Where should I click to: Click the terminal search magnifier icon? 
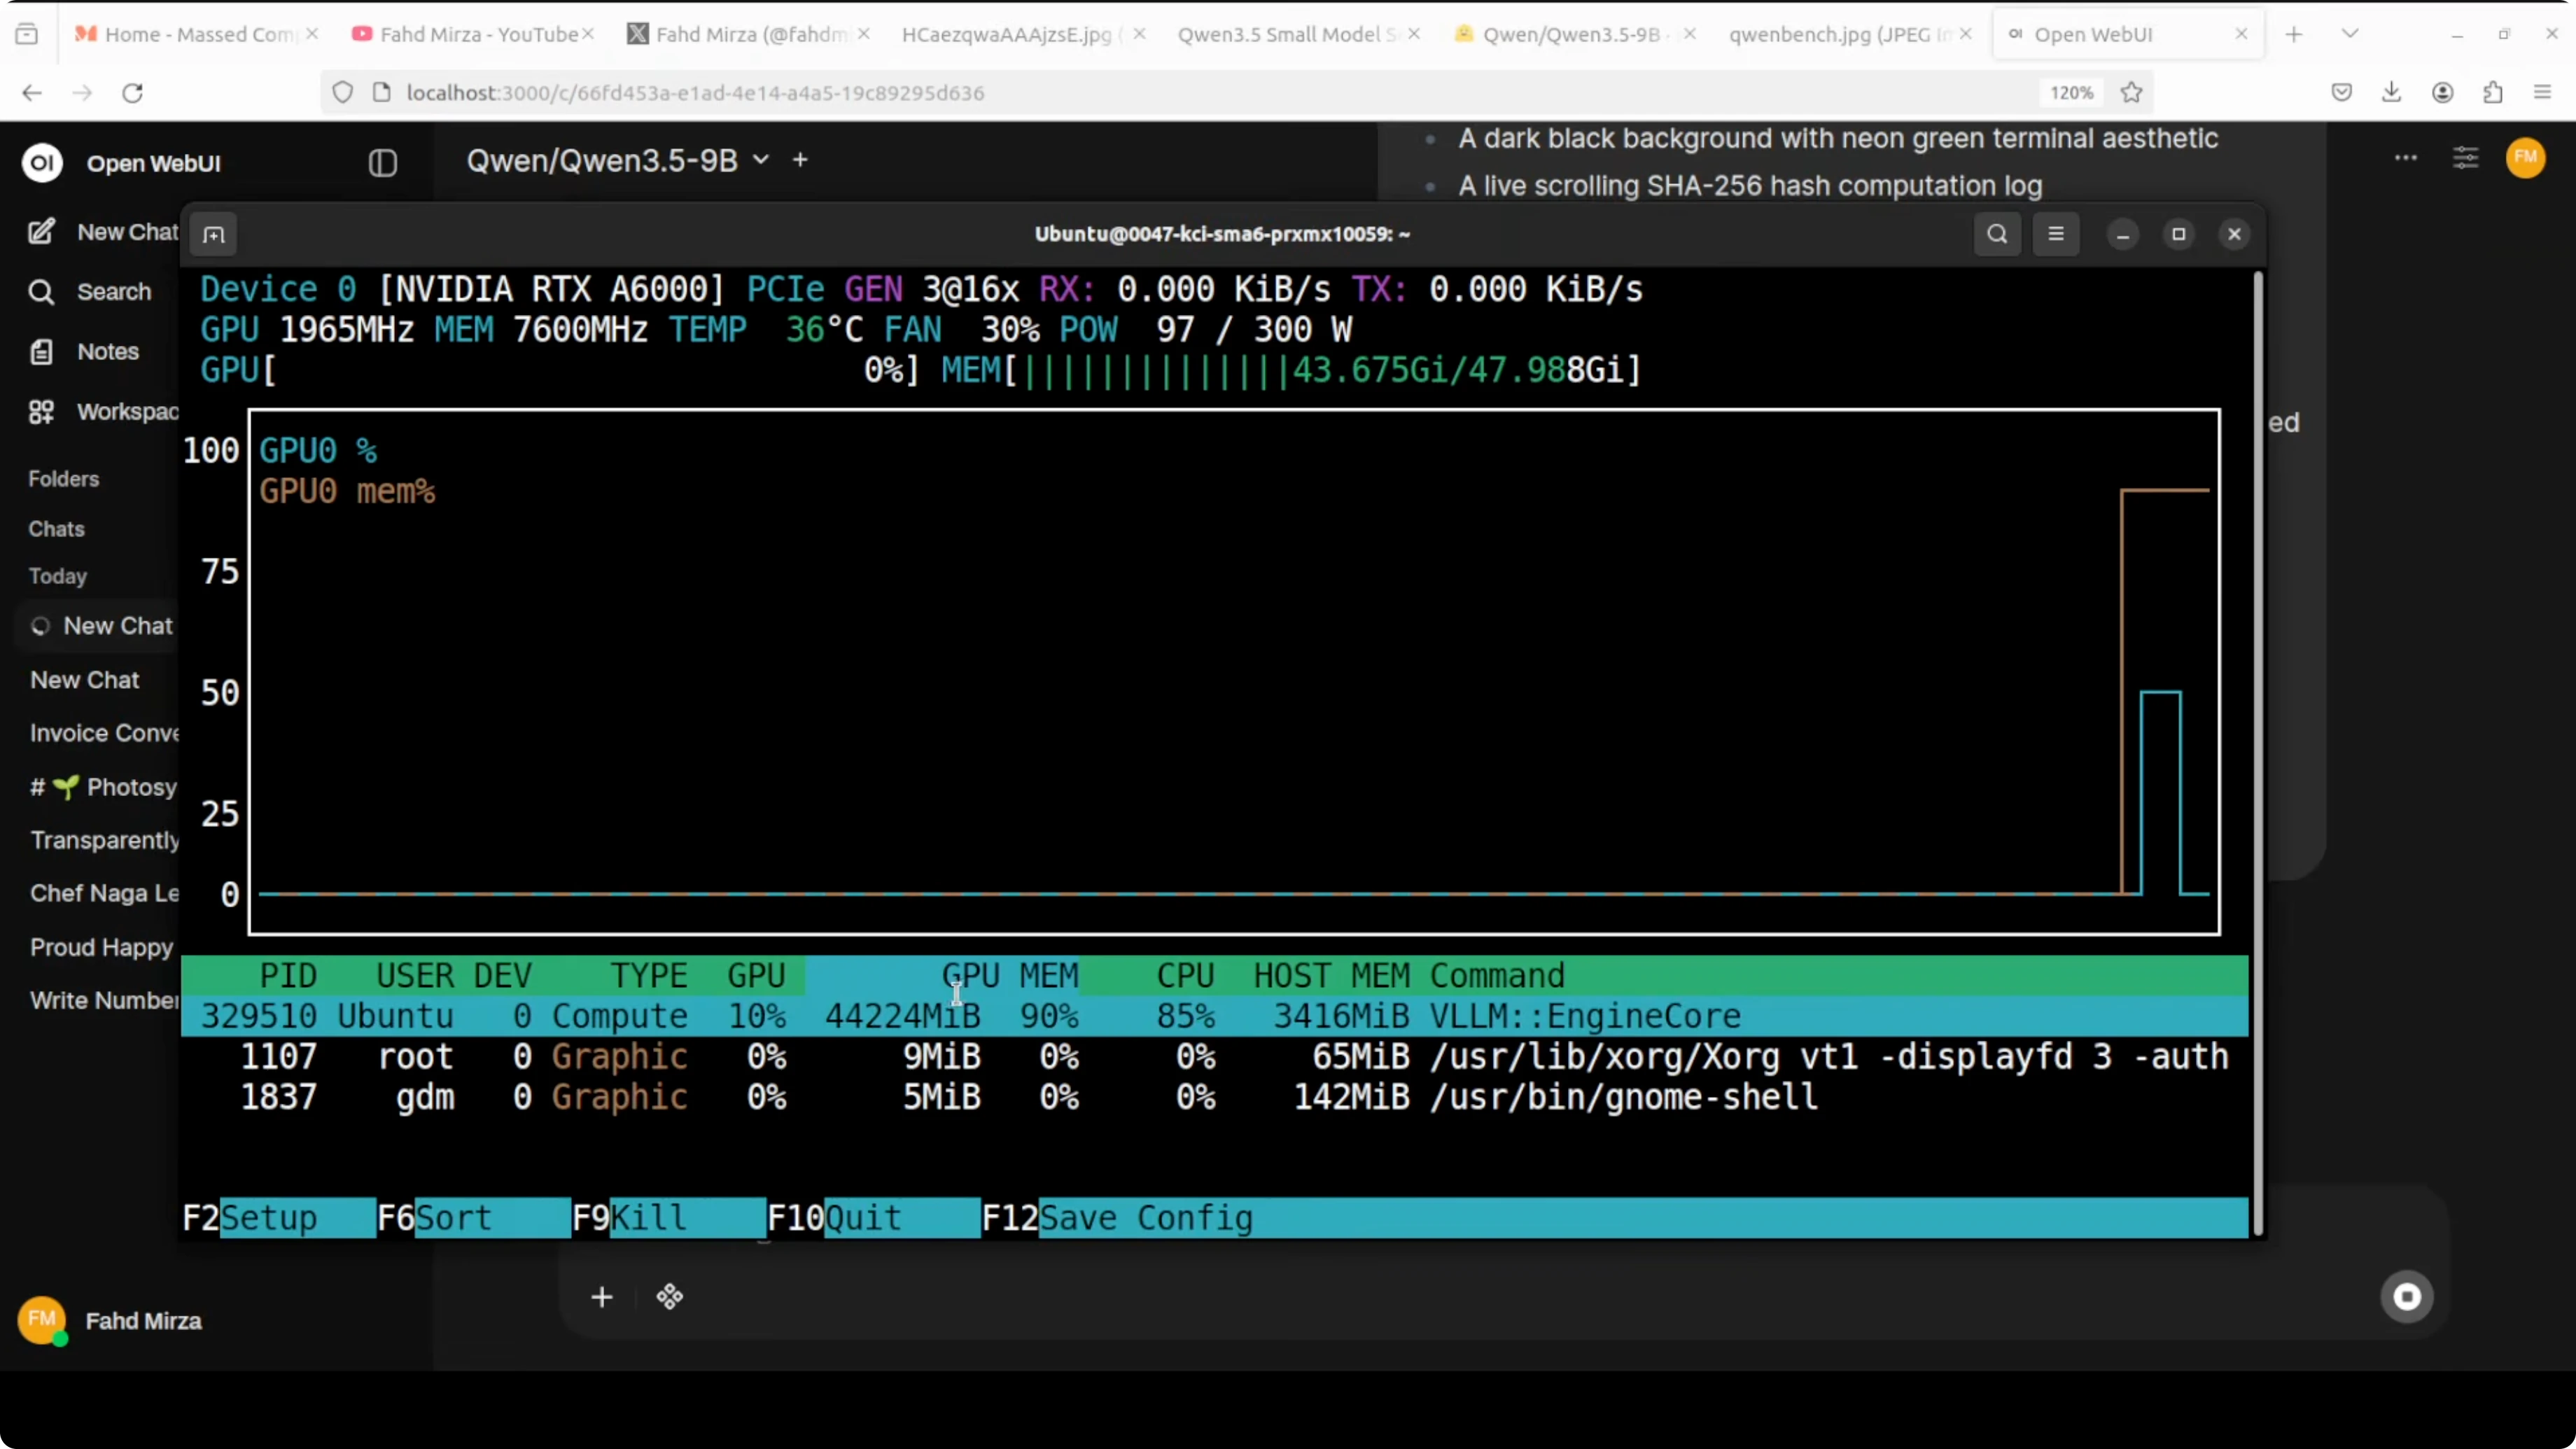pos(1996,234)
